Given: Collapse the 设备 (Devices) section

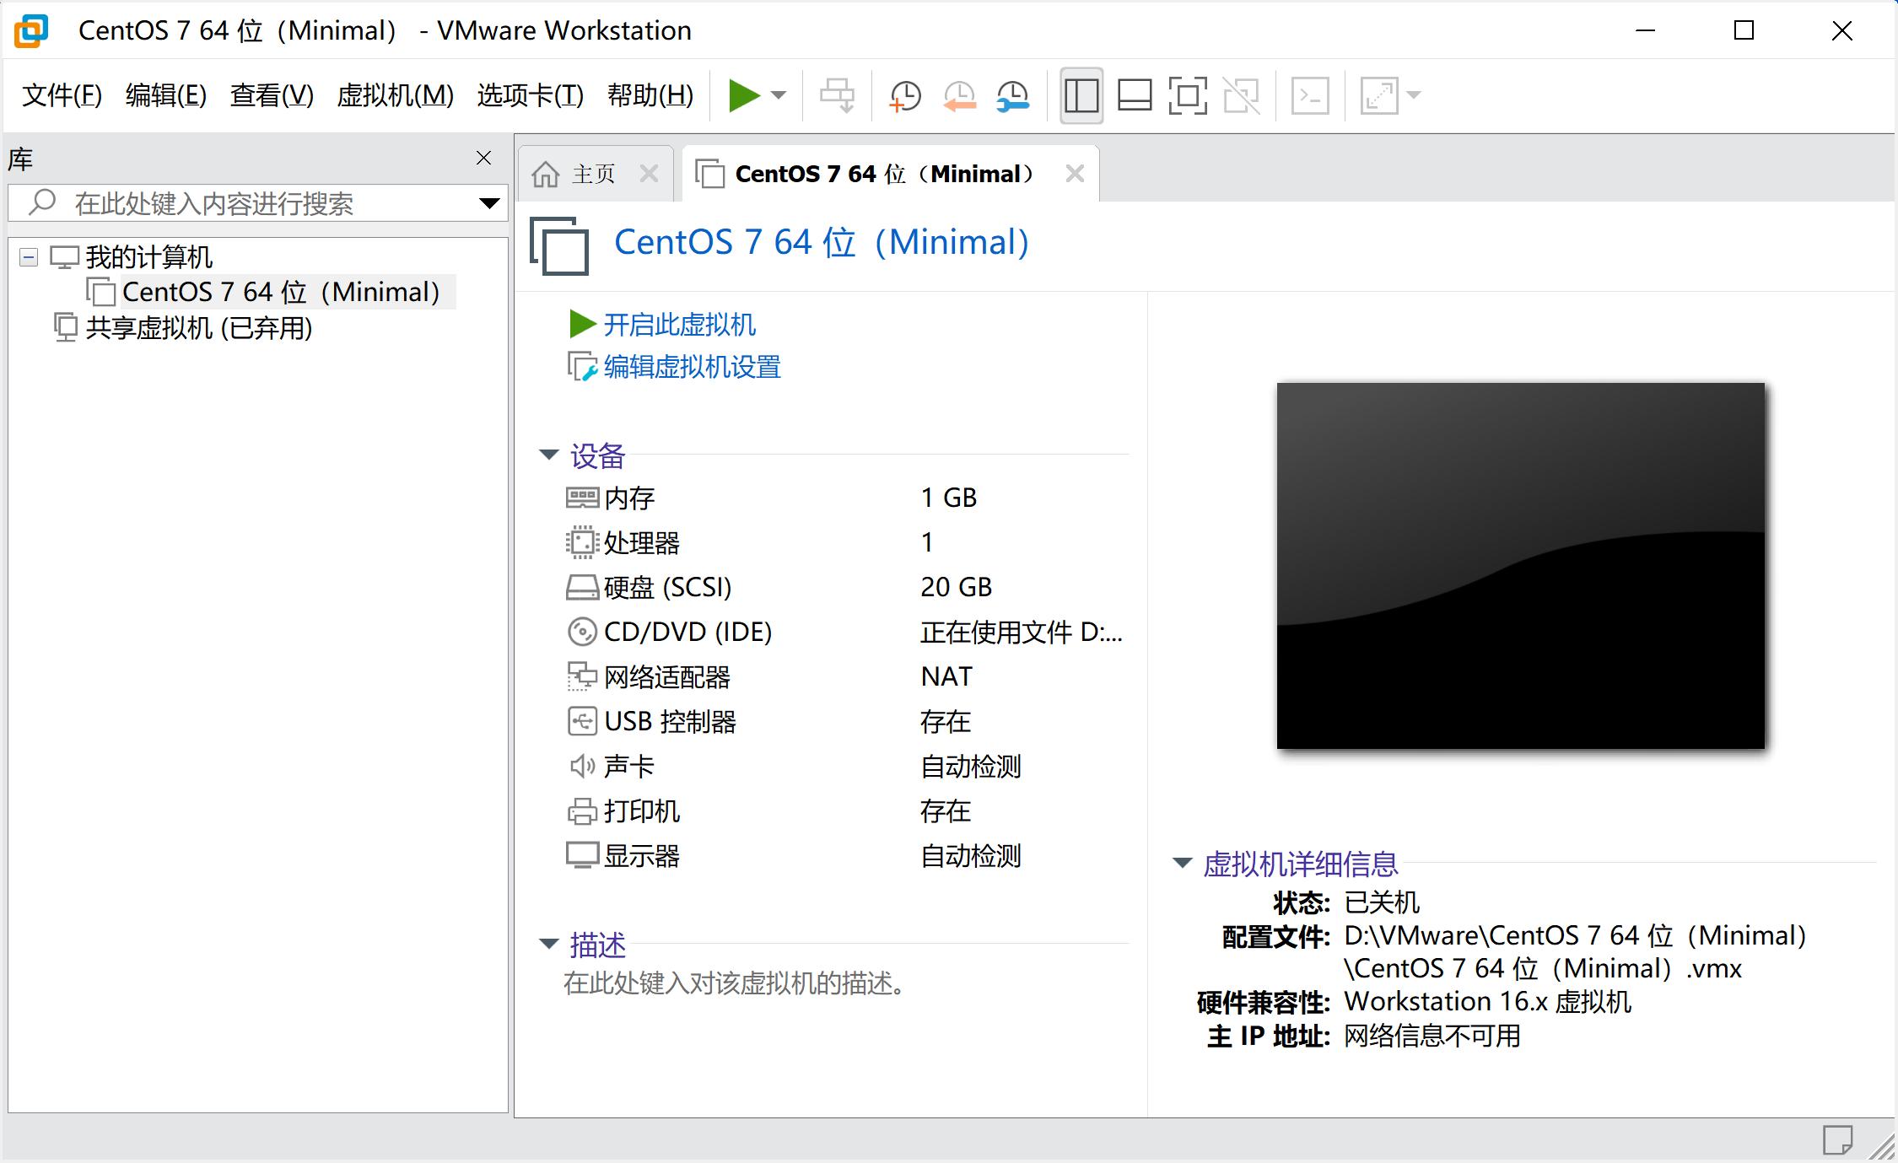Looking at the screenshot, I should (x=548, y=455).
